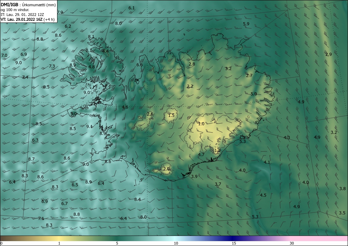This screenshot has width=348, height=246.
Task: Click the '3.5' value on the map
Action: [x=342, y=213]
